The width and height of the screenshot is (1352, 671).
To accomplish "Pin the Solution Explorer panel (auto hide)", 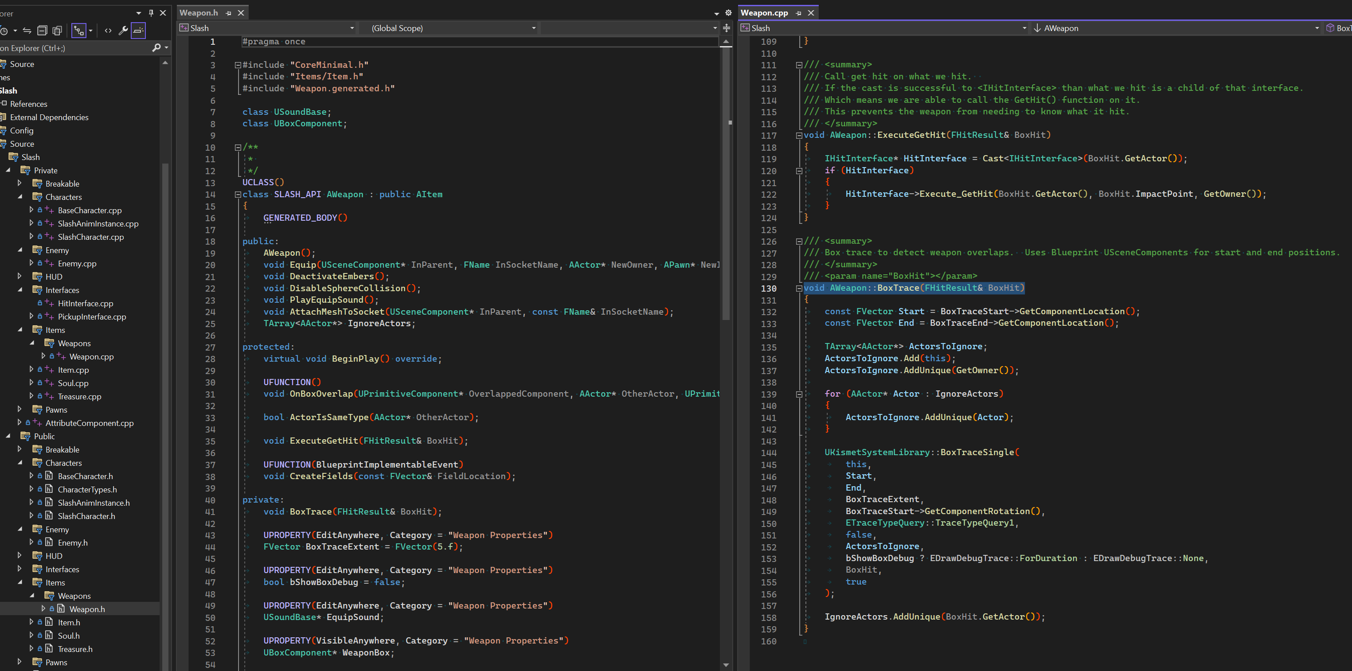I will 151,12.
